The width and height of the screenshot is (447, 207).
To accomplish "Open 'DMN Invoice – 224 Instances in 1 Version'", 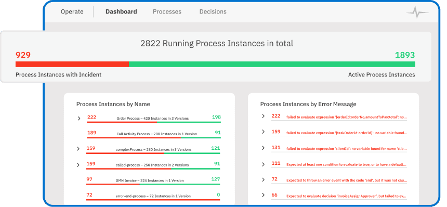I will click(x=149, y=180).
